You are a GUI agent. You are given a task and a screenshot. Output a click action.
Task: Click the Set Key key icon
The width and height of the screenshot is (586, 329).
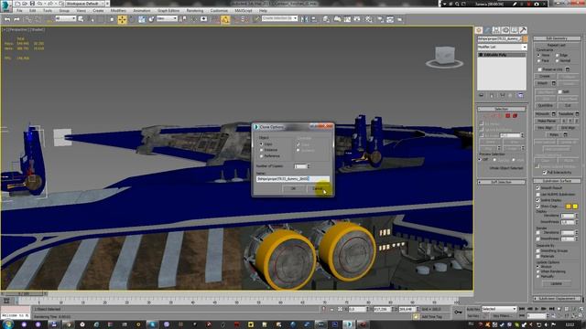pos(458,312)
